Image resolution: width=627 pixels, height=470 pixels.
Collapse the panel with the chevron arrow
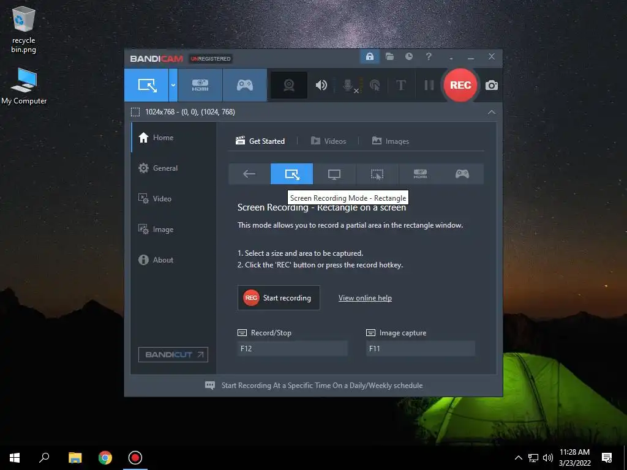coord(492,112)
